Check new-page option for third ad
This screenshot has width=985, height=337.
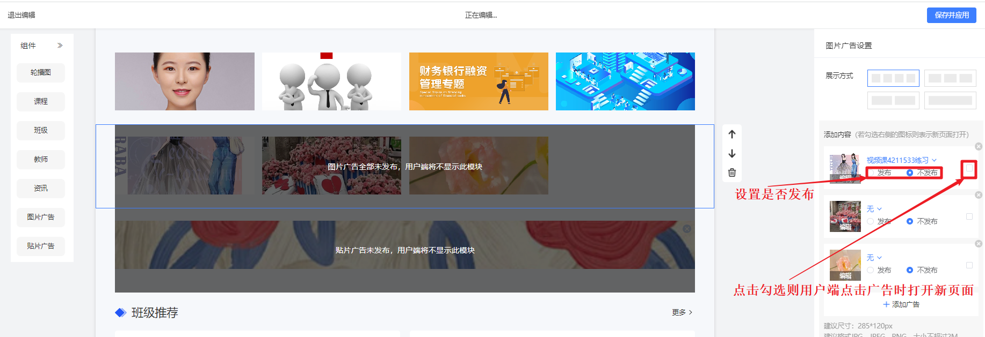(969, 265)
